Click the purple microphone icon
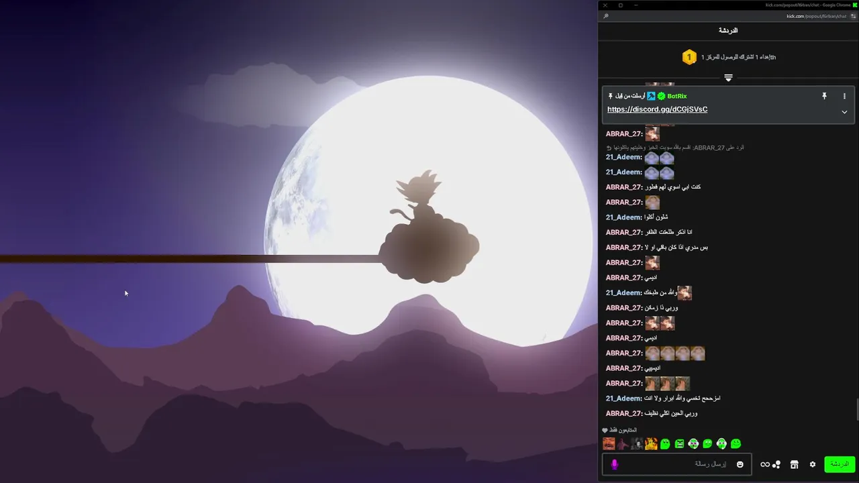 614,464
